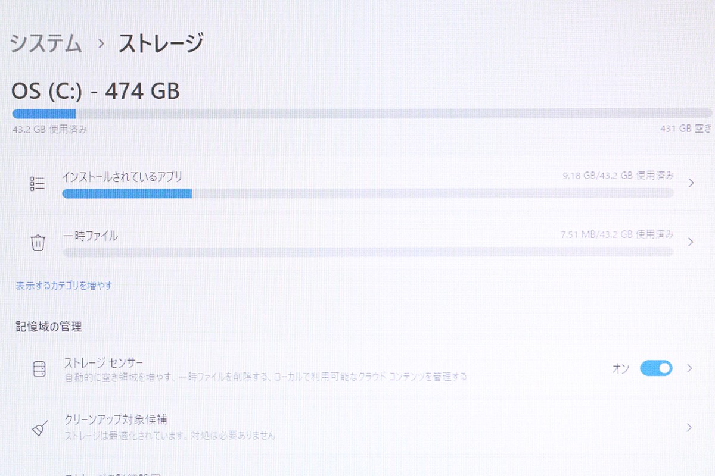Image resolution: width=715 pixels, height=476 pixels.
Task: Click the cleanup recommendations broom icon
Action: [39, 427]
